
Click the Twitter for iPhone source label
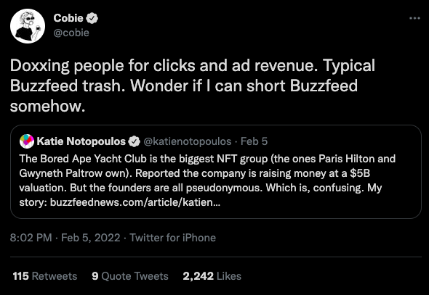point(172,238)
